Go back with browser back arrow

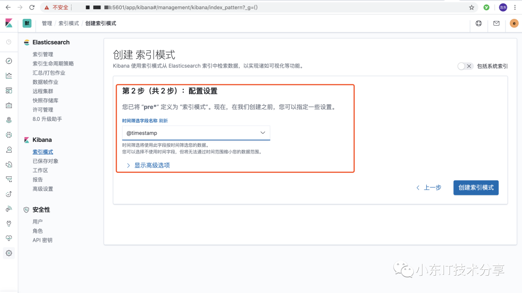click(8, 7)
